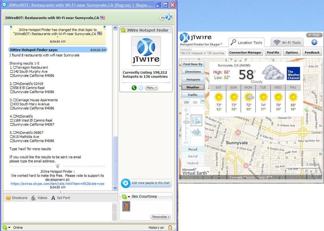Screen dimensions: 324x231
Task: Click the Wi-Fi signal icon on Wi-Fi Tools tab
Action: [277, 43]
